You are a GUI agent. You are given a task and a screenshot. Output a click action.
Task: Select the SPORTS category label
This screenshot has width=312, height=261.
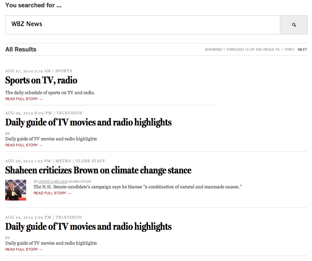[64, 71]
